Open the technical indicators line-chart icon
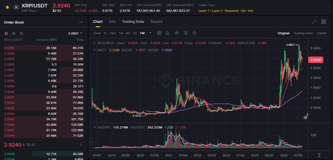 (x=168, y=33)
